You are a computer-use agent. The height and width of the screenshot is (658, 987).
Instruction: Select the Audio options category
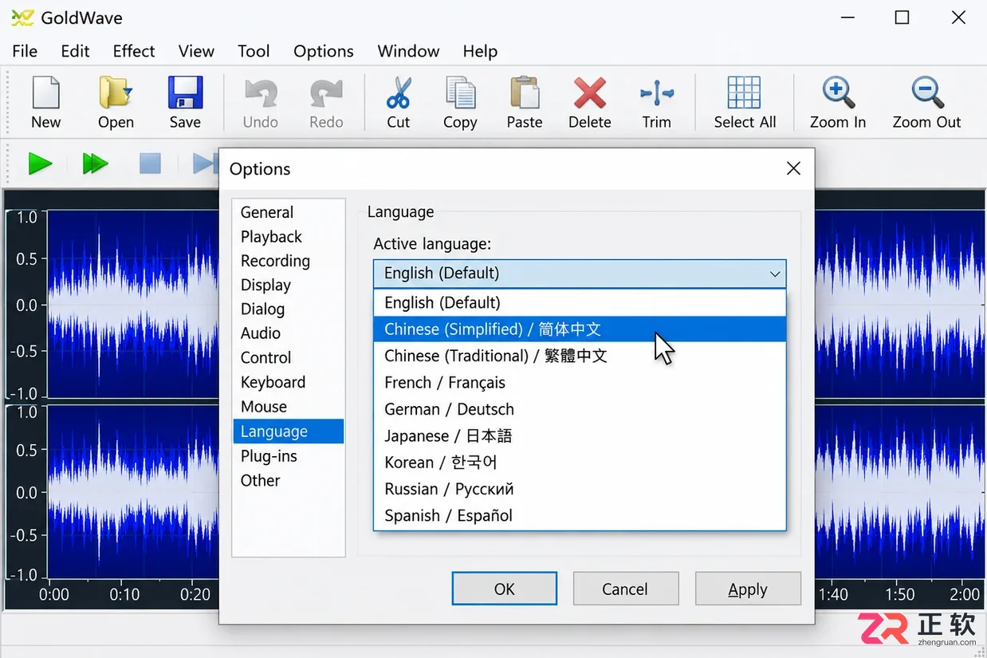click(289, 333)
